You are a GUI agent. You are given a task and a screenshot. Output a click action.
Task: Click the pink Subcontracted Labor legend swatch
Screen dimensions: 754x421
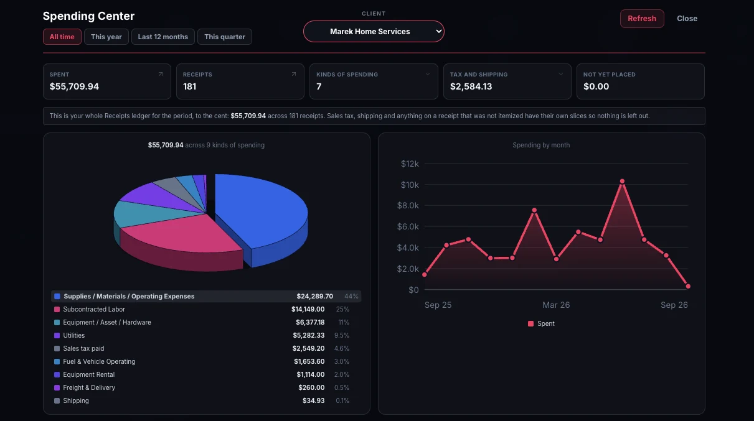[x=57, y=310]
